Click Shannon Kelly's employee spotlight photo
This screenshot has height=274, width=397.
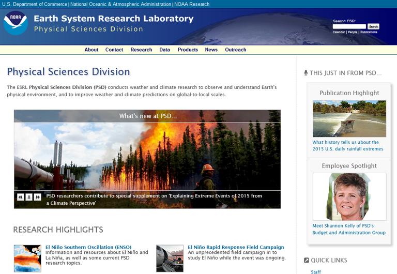click(349, 196)
